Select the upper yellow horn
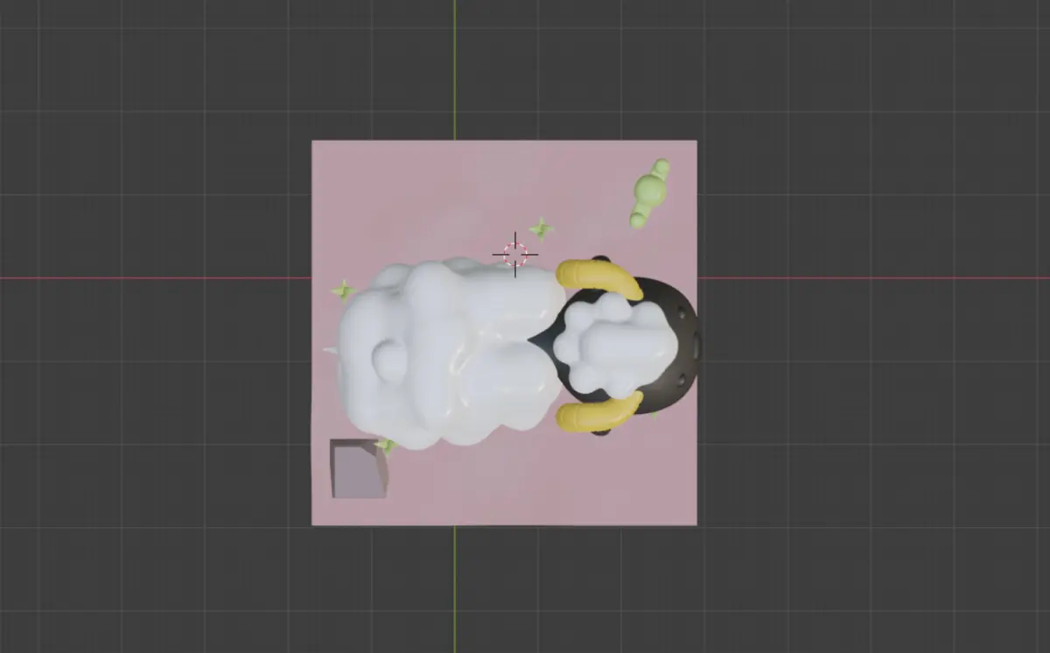1050x653 pixels. (x=599, y=277)
